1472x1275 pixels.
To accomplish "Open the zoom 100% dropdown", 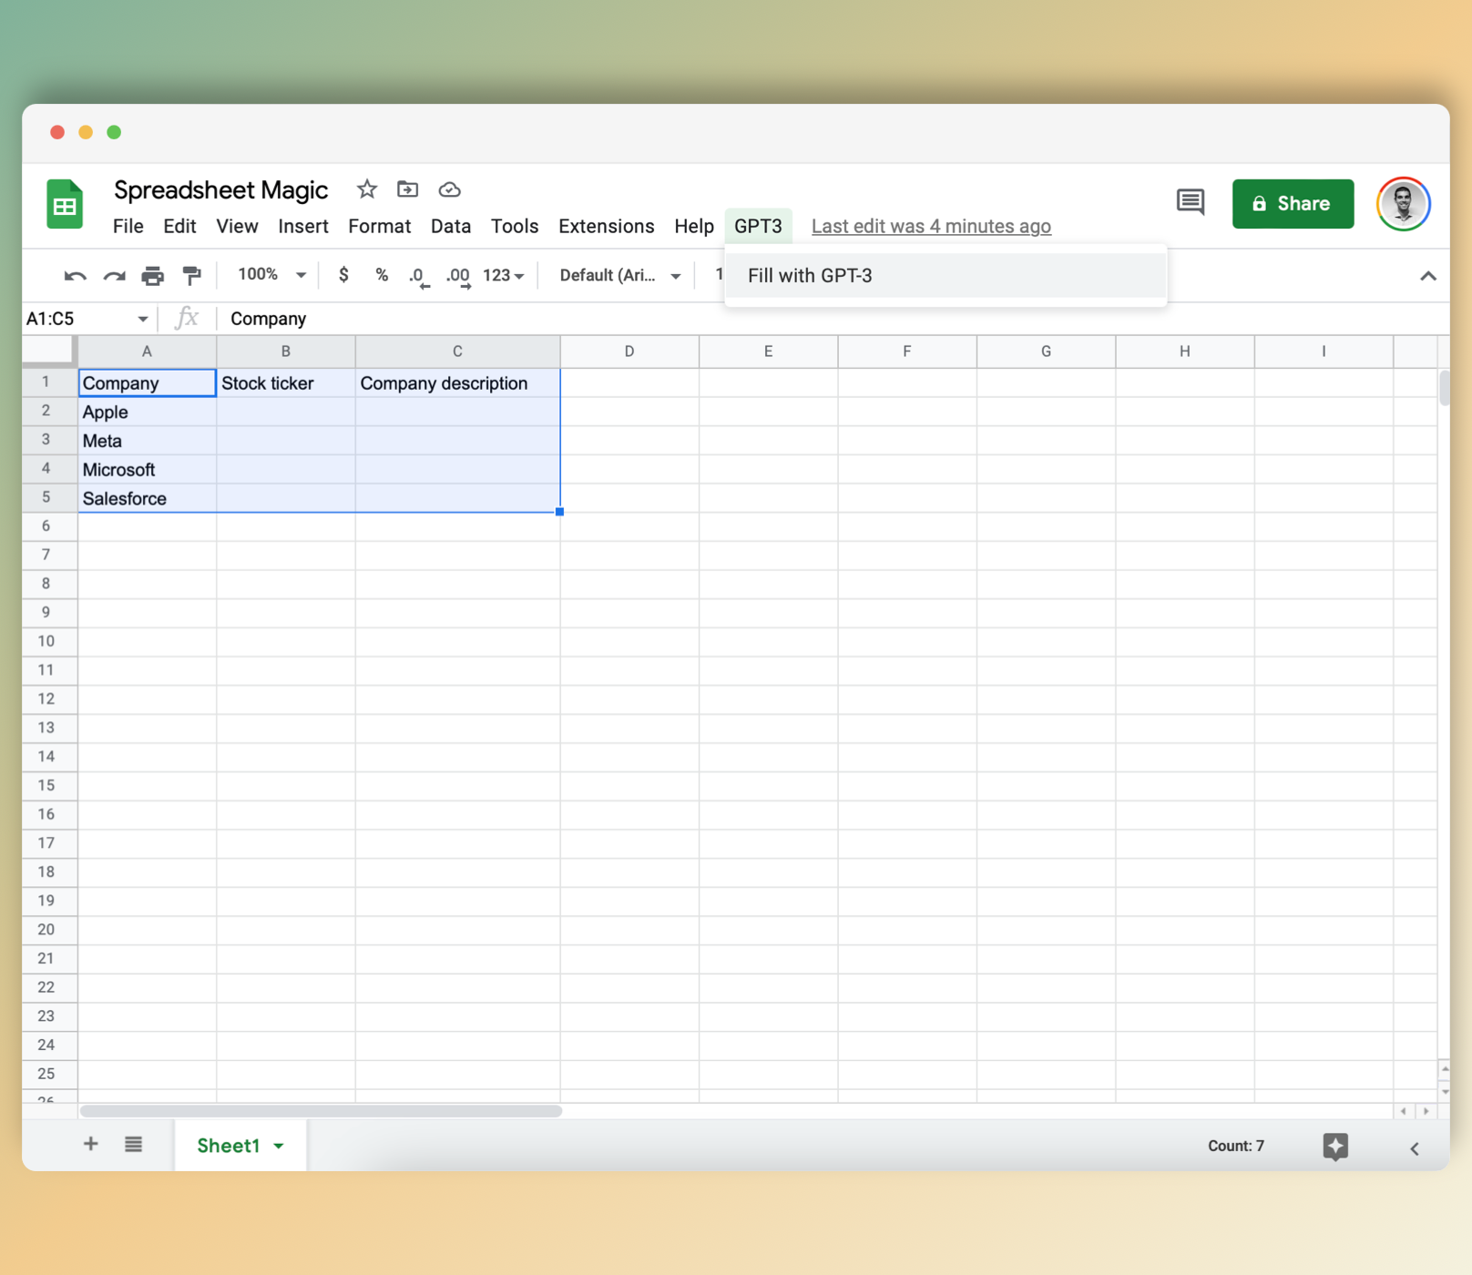I will point(271,275).
